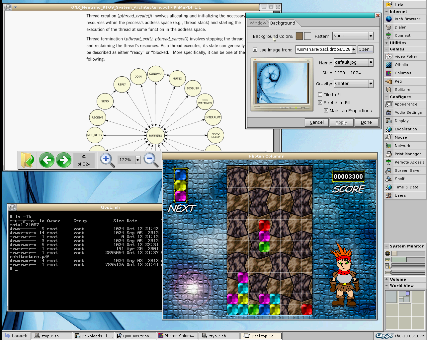Zoom in on the PDF document
Image resolution: width=427 pixels, height=340 pixels.
point(107,160)
